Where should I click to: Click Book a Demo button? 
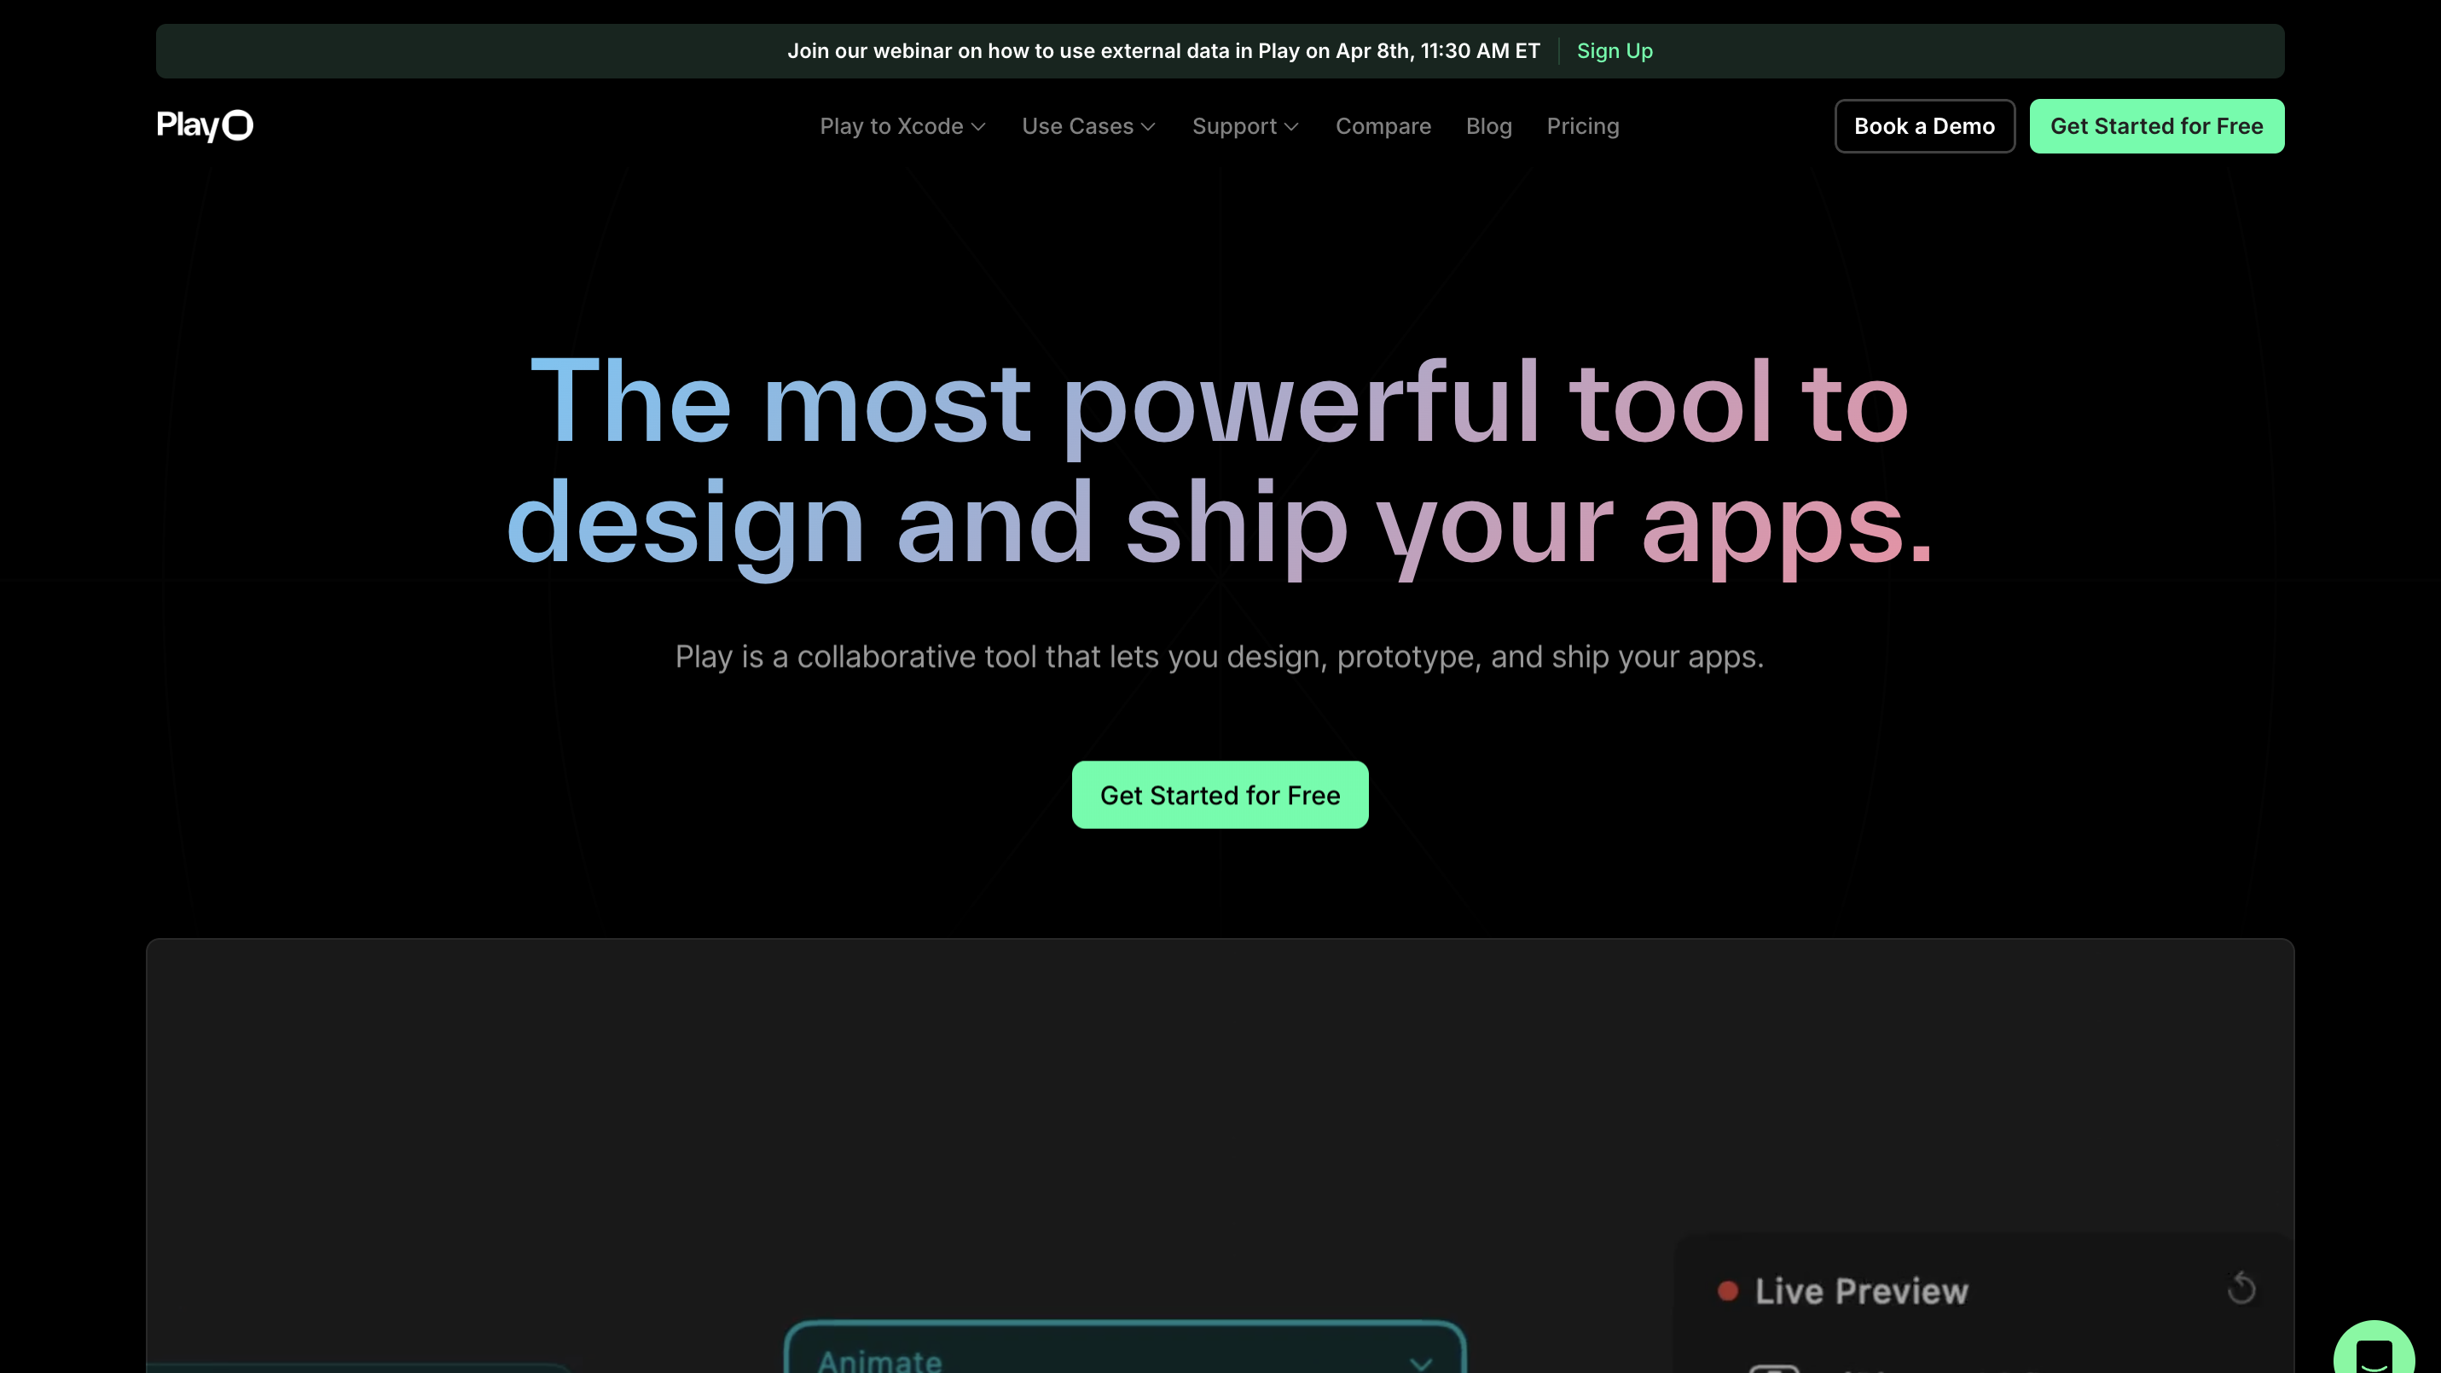1924,126
